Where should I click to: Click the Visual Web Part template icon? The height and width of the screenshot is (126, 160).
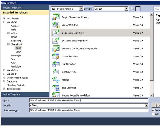tap(56, 25)
